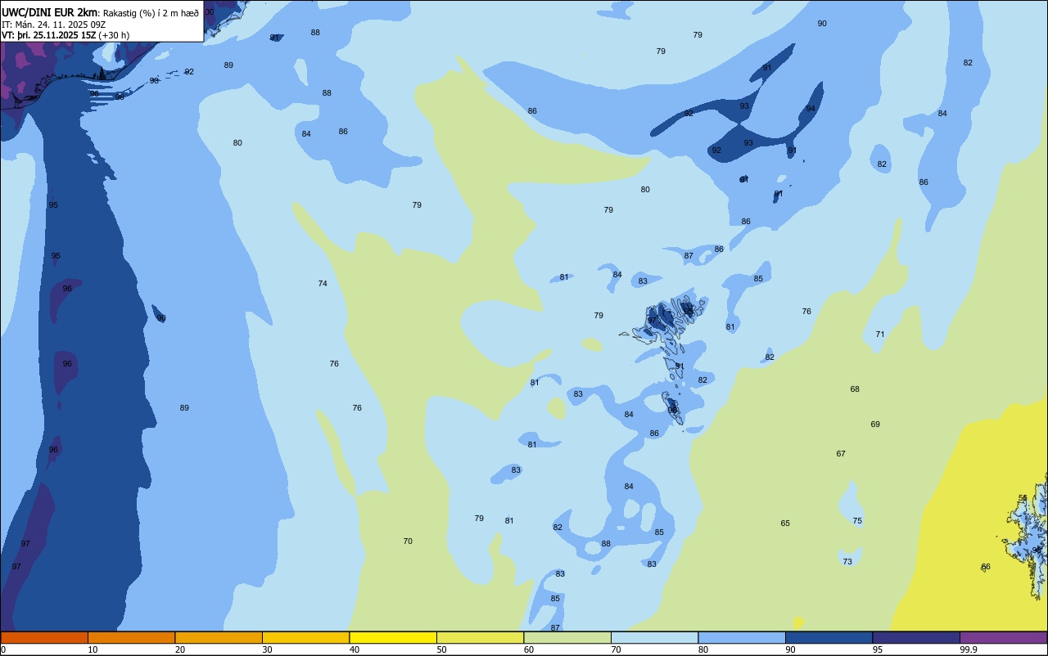Screen dimensions: 1048x656
Task: Click the humidity value "68" on the map
Action: 855,389
